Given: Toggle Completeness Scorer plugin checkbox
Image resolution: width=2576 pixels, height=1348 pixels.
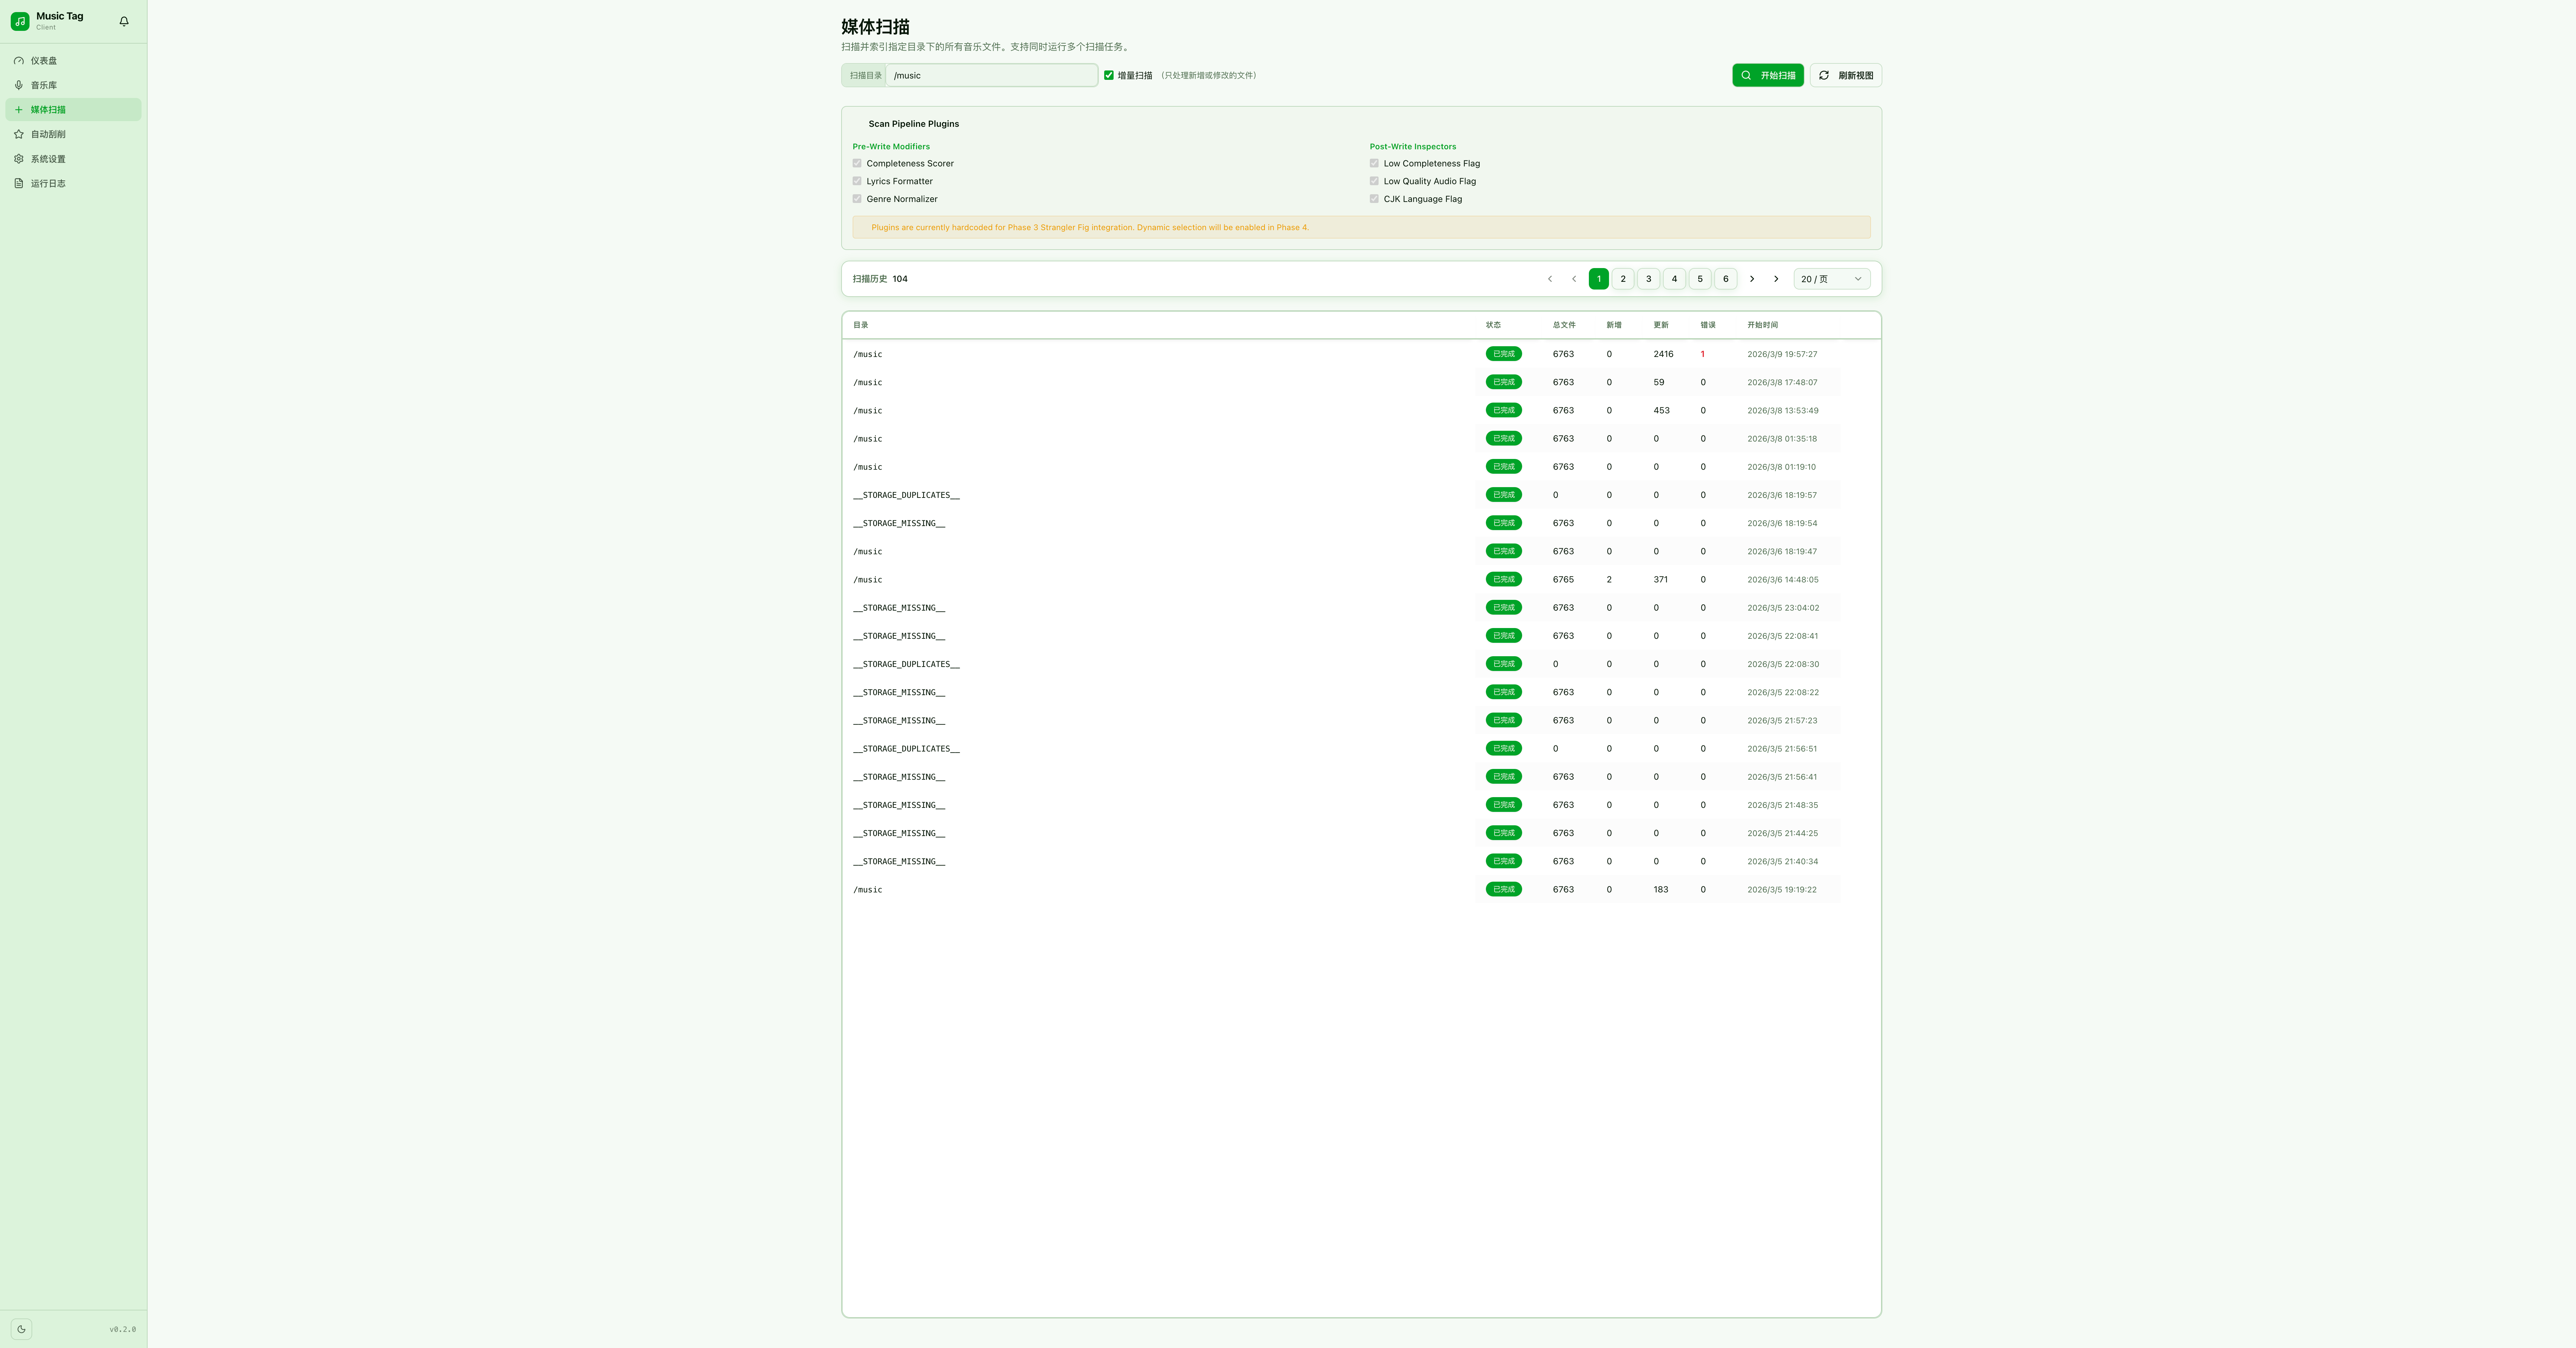Looking at the screenshot, I should tap(857, 163).
